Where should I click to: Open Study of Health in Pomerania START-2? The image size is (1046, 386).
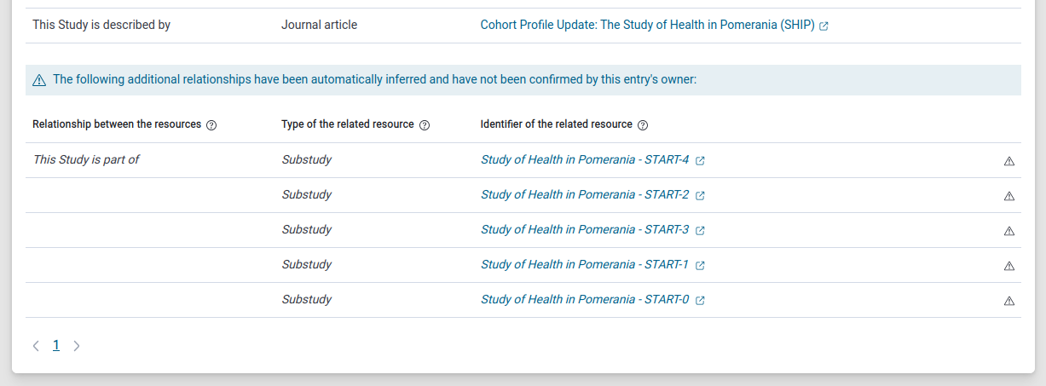point(585,195)
